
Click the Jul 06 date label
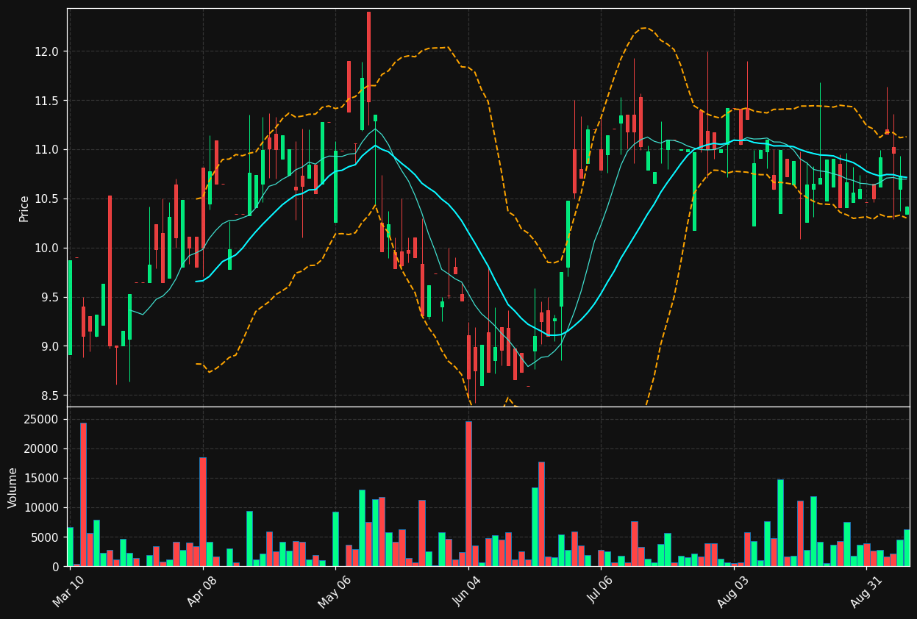pos(599,590)
